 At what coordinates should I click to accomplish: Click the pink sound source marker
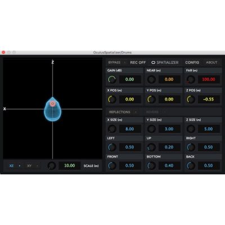(x=53, y=103)
